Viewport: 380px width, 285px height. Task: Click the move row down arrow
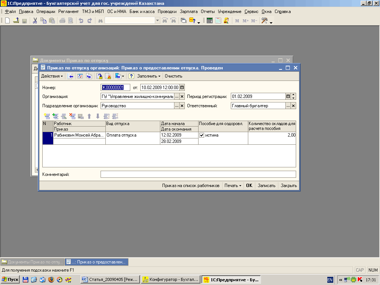tap(98, 116)
